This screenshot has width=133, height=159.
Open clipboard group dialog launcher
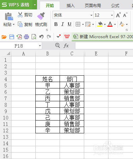coord(47,30)
